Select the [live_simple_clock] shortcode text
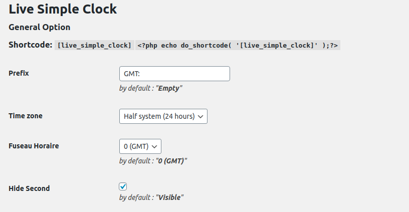The image size is (409, 212). (x=95, y=46)
